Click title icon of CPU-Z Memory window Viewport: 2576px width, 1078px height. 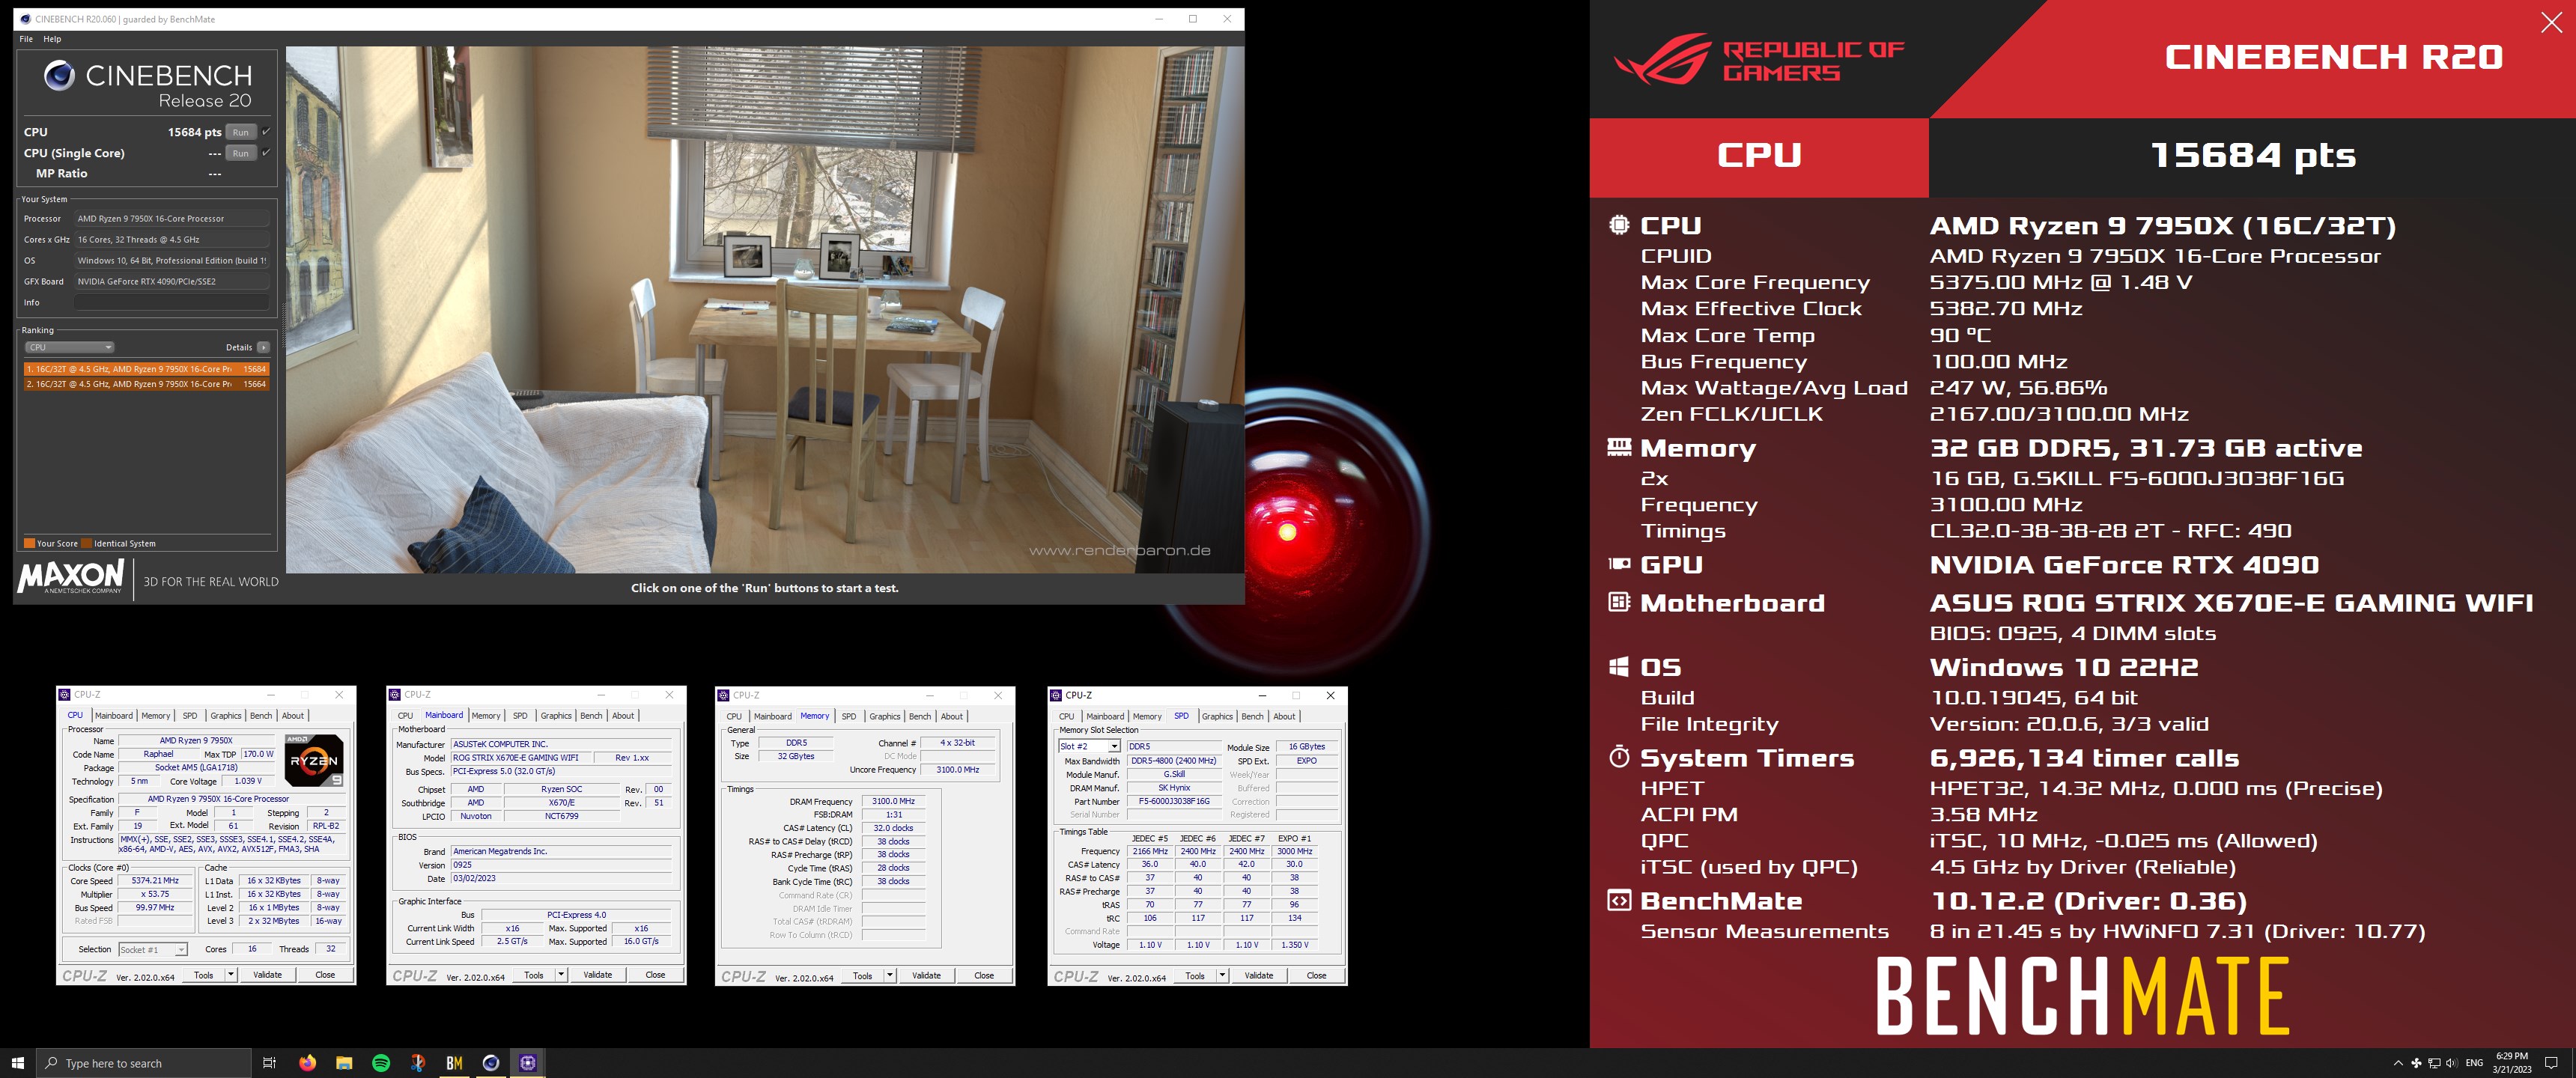pyautogui.click(x=724, y=694)
